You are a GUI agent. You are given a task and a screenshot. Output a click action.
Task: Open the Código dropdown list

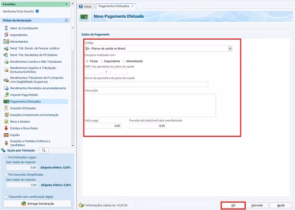[x=230, y=49]
